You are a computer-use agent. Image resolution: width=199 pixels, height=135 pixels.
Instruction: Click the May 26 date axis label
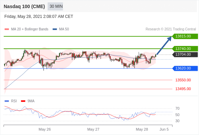[x=45, y=129]
